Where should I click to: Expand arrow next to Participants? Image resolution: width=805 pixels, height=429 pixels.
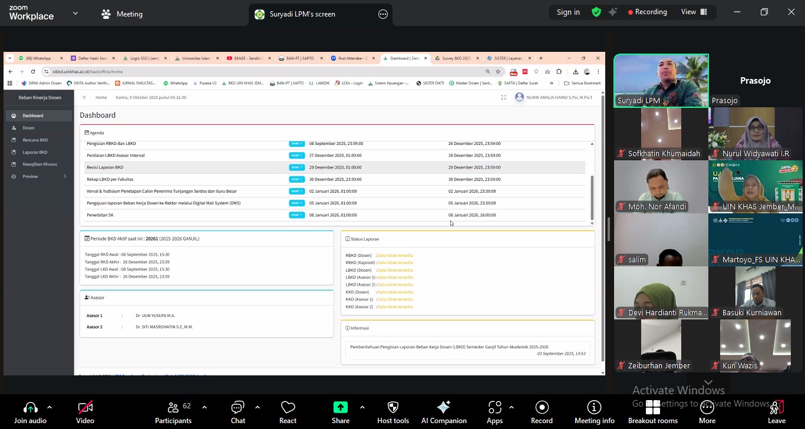(204, 407)
